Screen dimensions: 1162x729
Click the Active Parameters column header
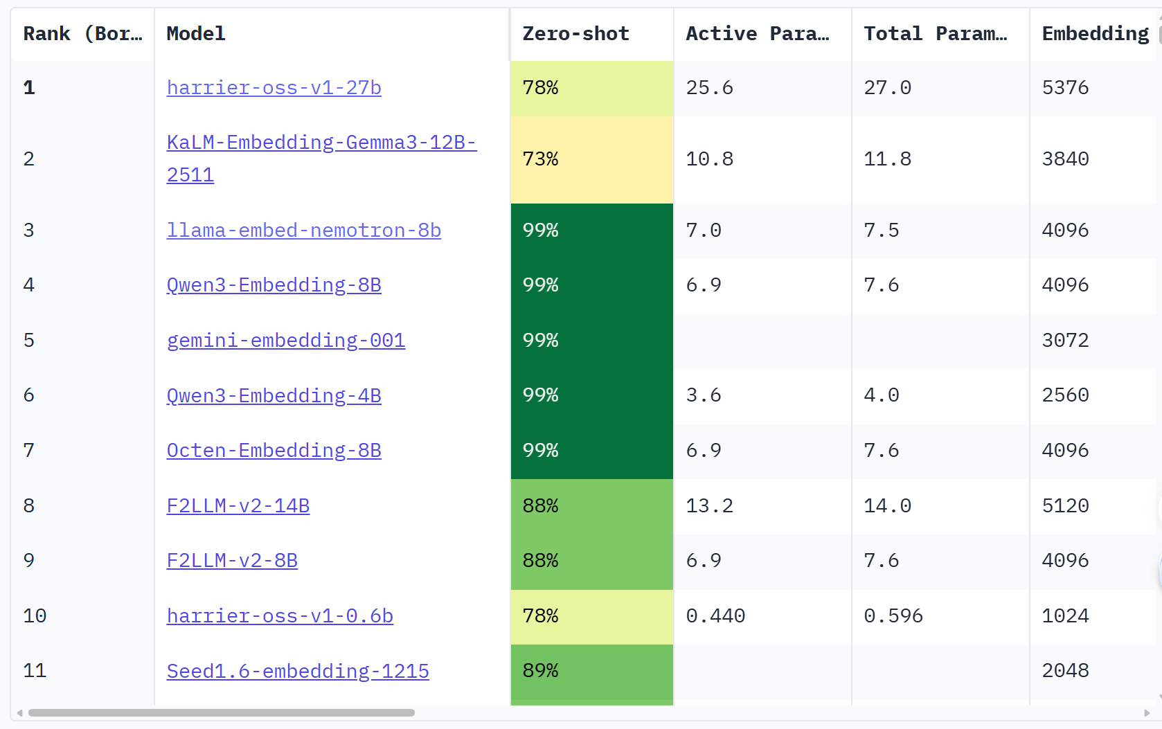(x=762, y=34)
